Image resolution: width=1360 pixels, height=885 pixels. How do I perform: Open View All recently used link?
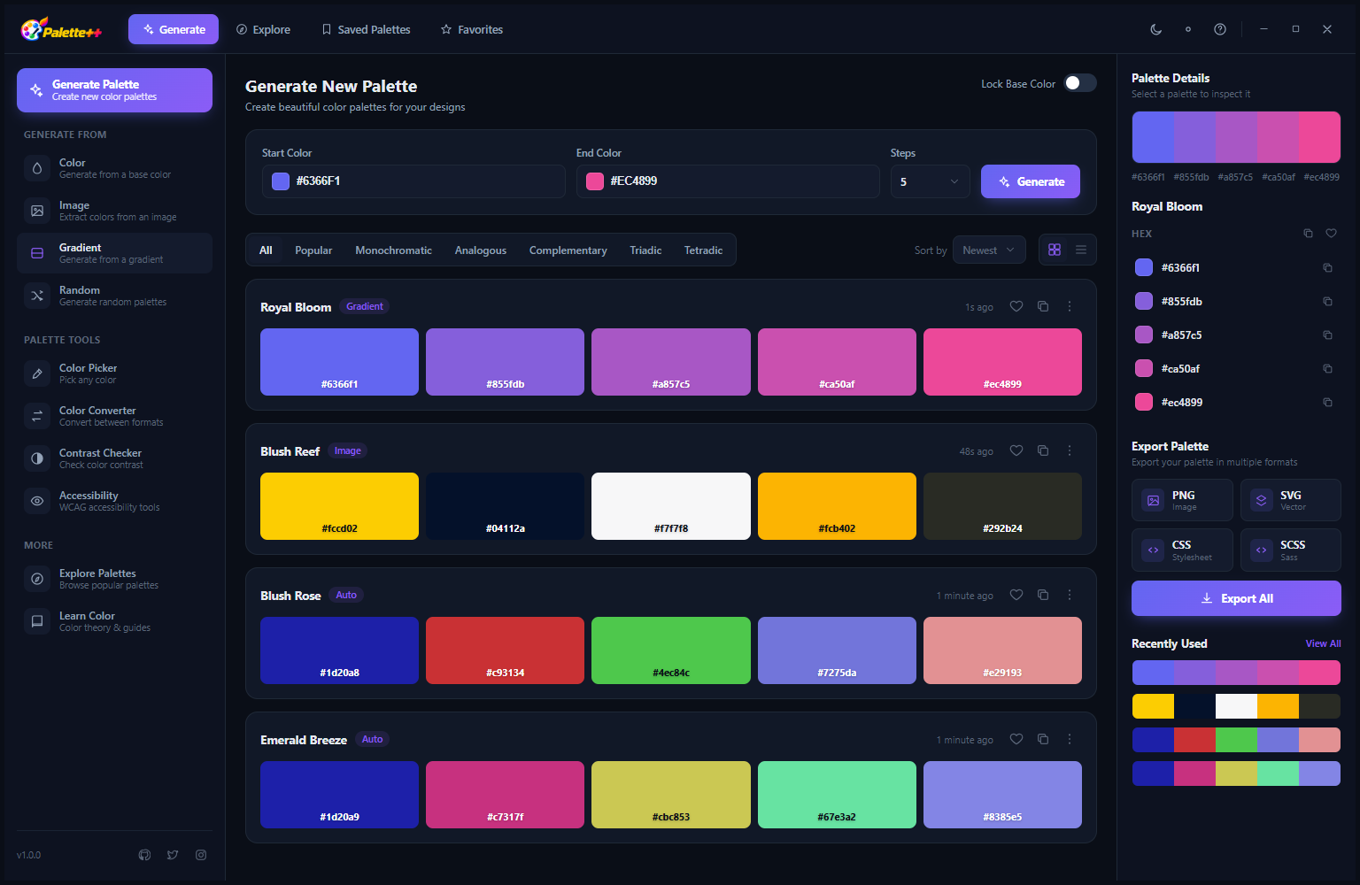[1323, 643]
